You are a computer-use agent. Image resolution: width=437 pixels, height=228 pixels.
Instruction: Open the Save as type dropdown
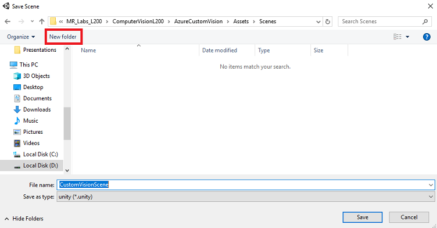[246, 197]
